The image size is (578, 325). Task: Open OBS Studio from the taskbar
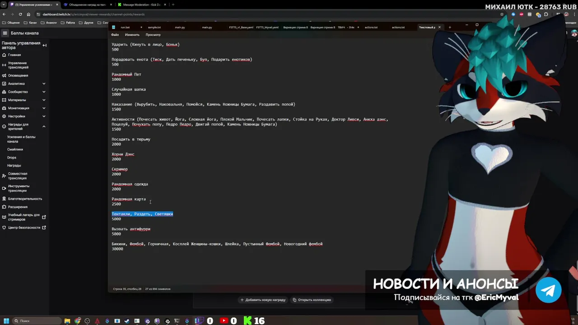click(87, 321)
